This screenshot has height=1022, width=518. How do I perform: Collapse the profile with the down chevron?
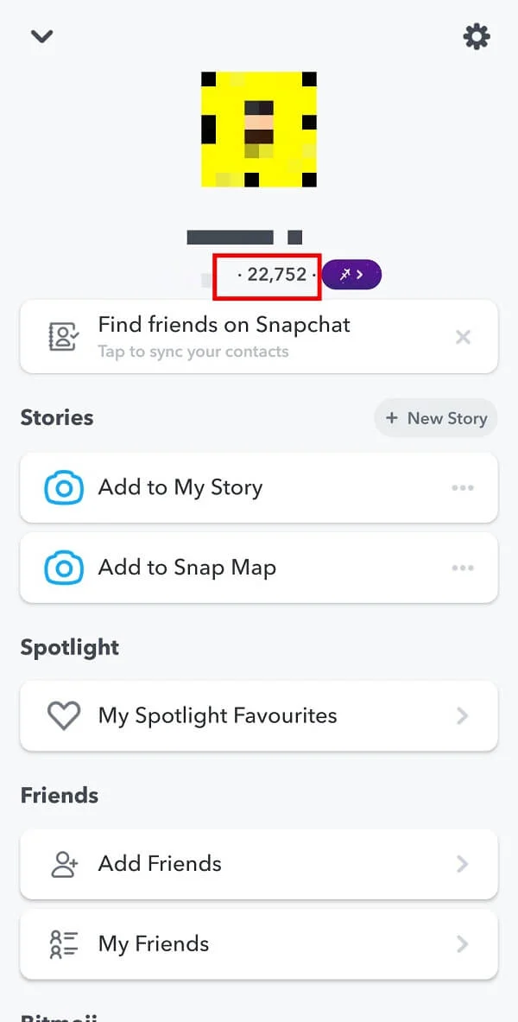point(41,37)
